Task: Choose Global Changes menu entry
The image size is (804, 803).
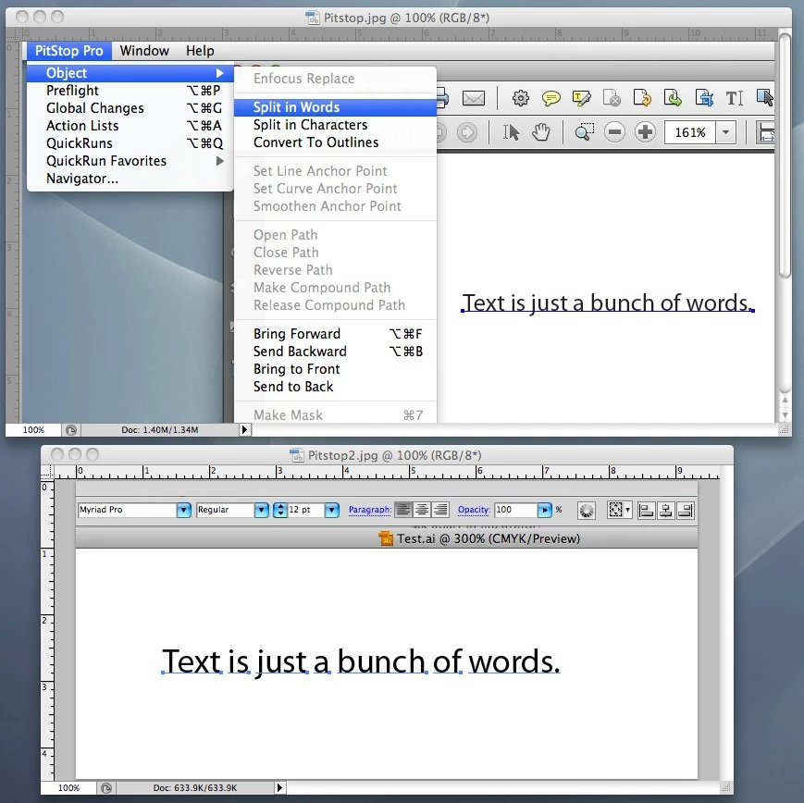Action: (130, 108)
